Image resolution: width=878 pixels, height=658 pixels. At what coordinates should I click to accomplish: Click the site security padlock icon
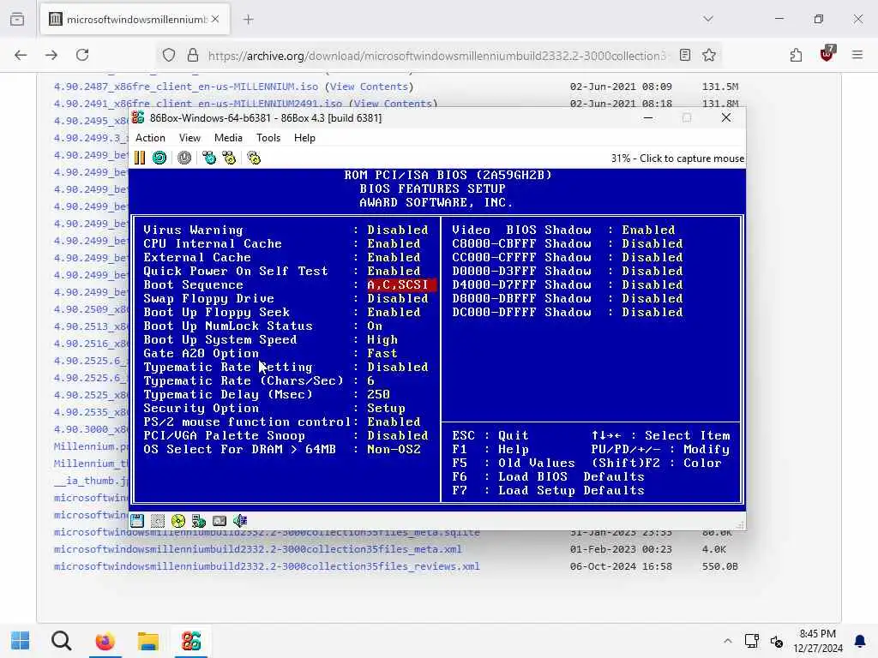coord(193,55)
